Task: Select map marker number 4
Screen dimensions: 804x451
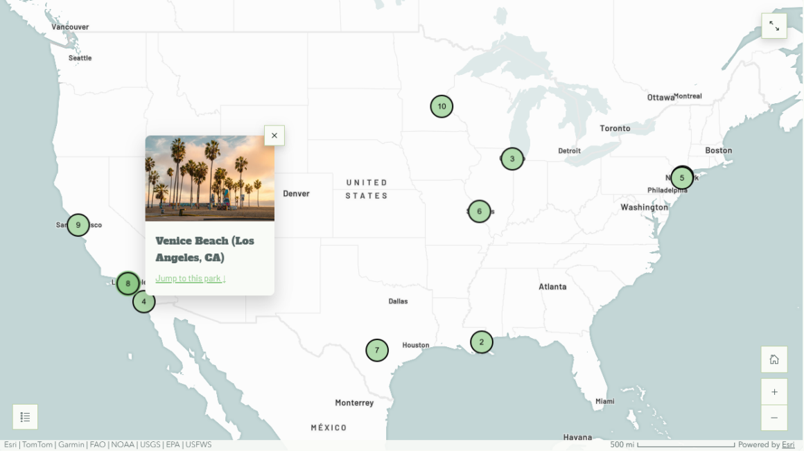Action: coord(143,301)
